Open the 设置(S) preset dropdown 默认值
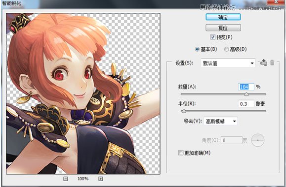 click(228, 63)
